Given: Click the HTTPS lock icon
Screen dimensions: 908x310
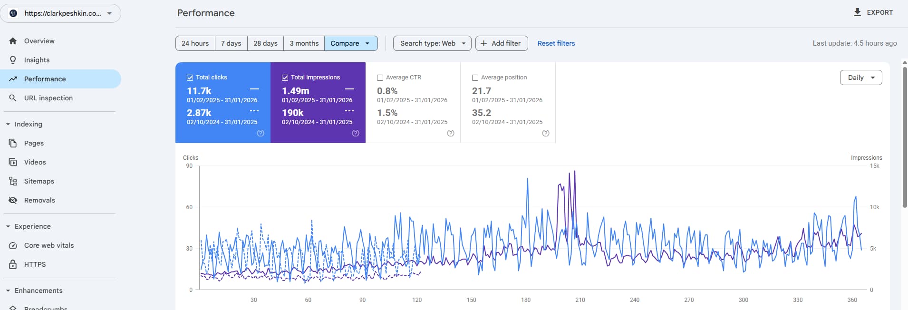Looking at the screenshot, I should pyautogui.click(x=13, y=264).
